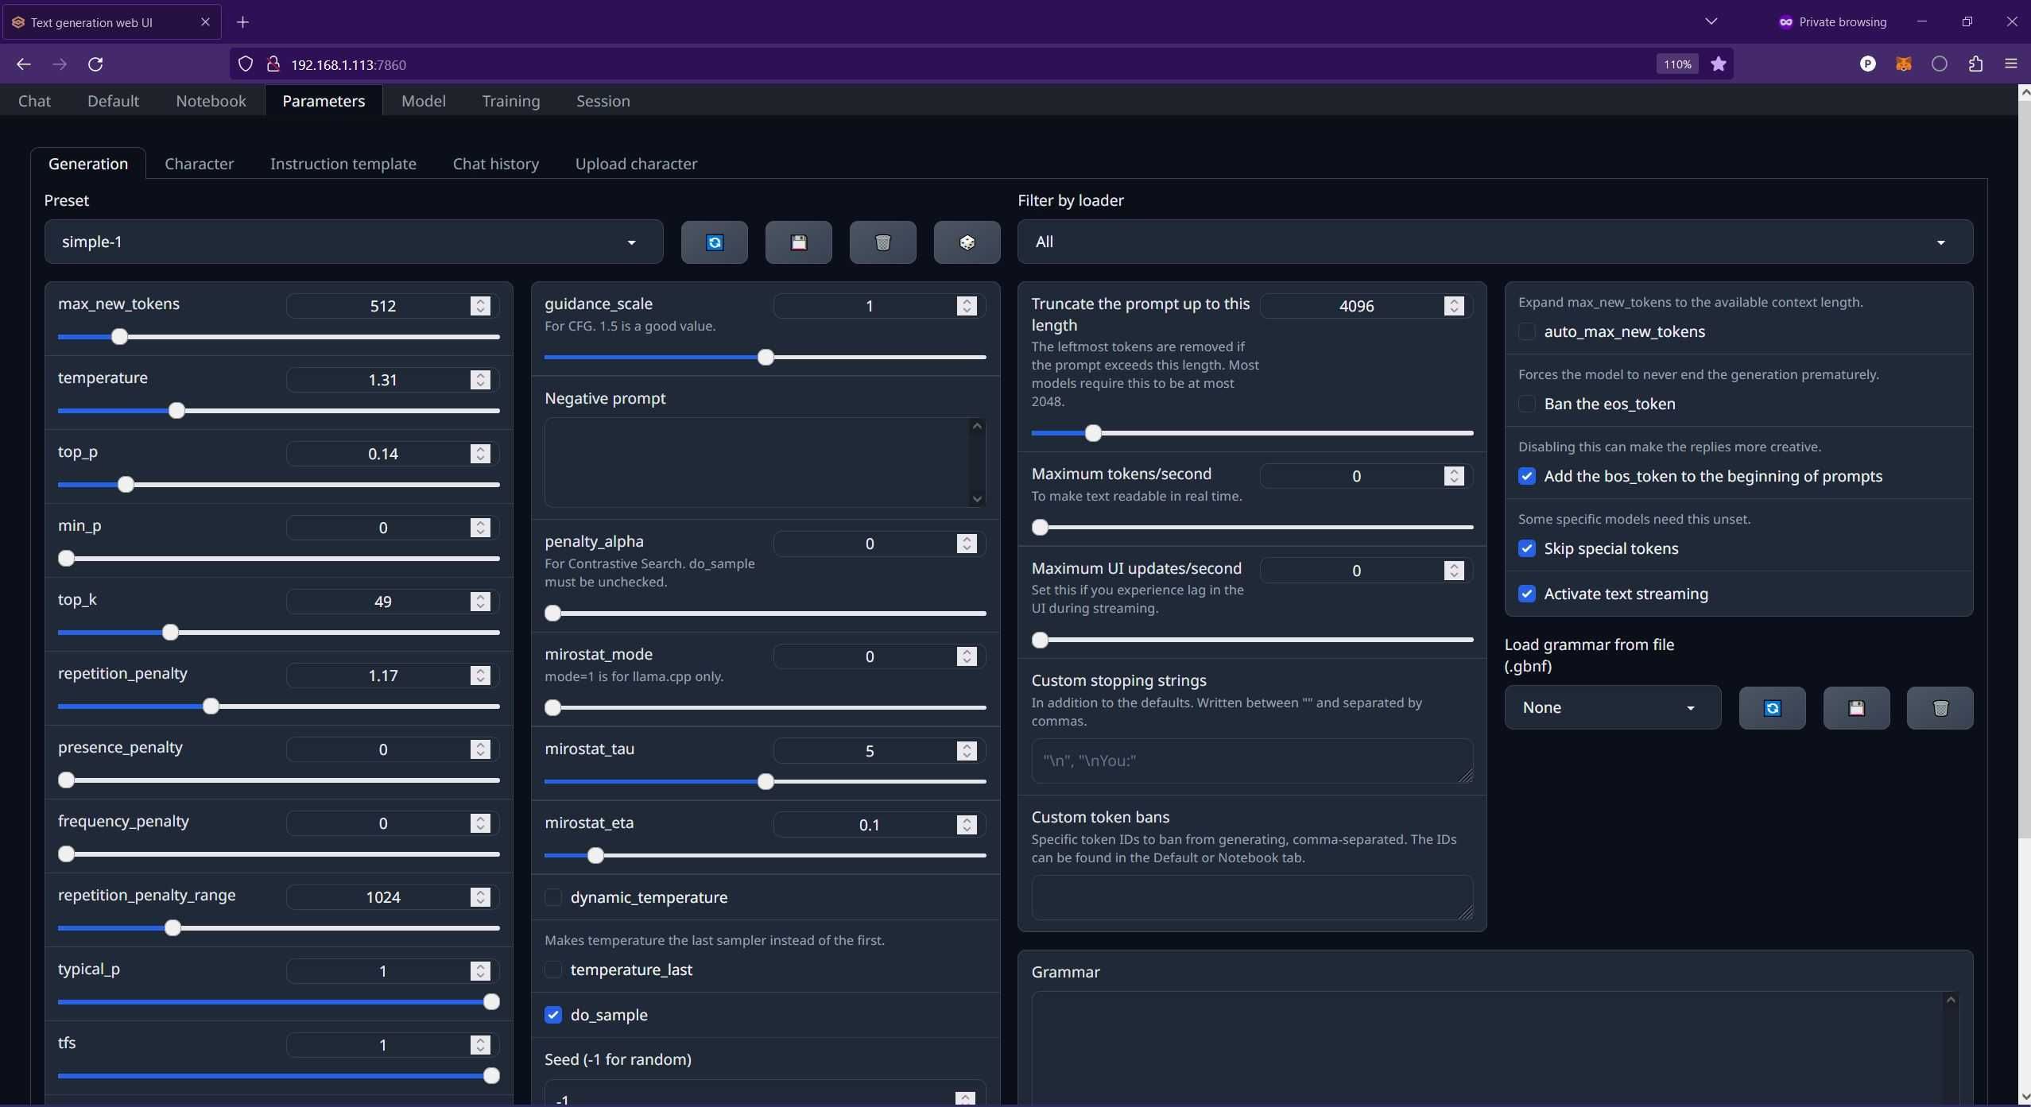Open the Chat history sub-tab
This screenshot has height=1107, width=2031.
click(x=496, y=164)
